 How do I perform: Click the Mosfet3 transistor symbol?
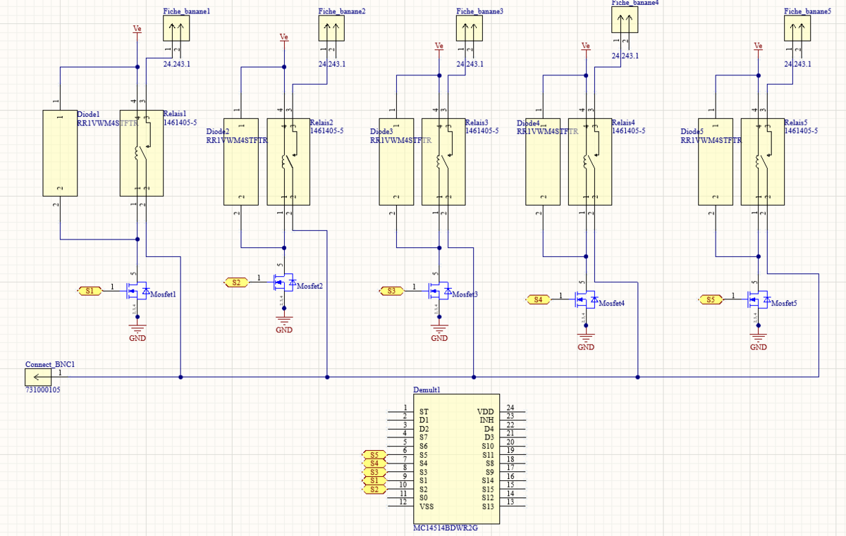click(439, 290)
